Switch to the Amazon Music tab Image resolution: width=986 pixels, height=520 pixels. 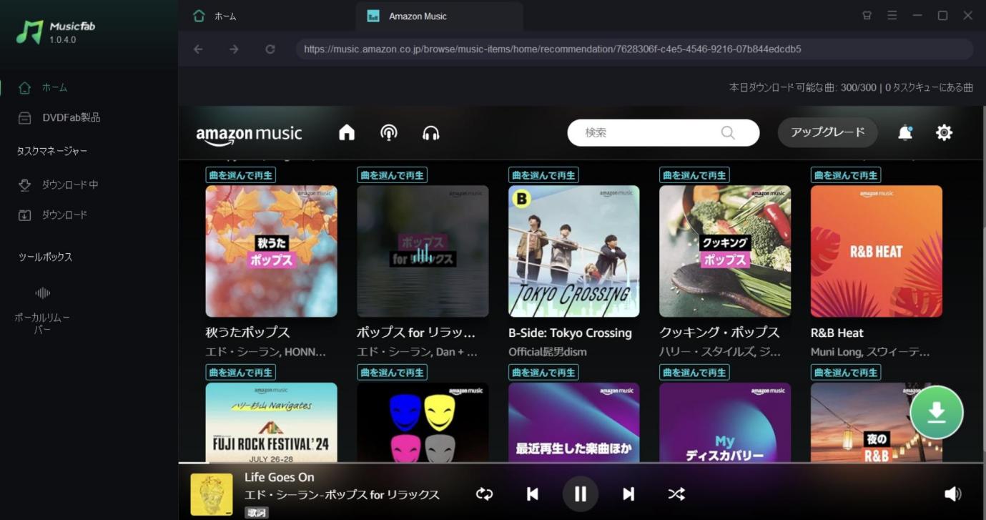[439, 16]
